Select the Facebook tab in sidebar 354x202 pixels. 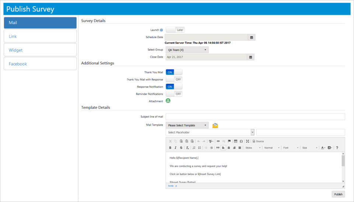pyautogui.click(x=40, y=64)
